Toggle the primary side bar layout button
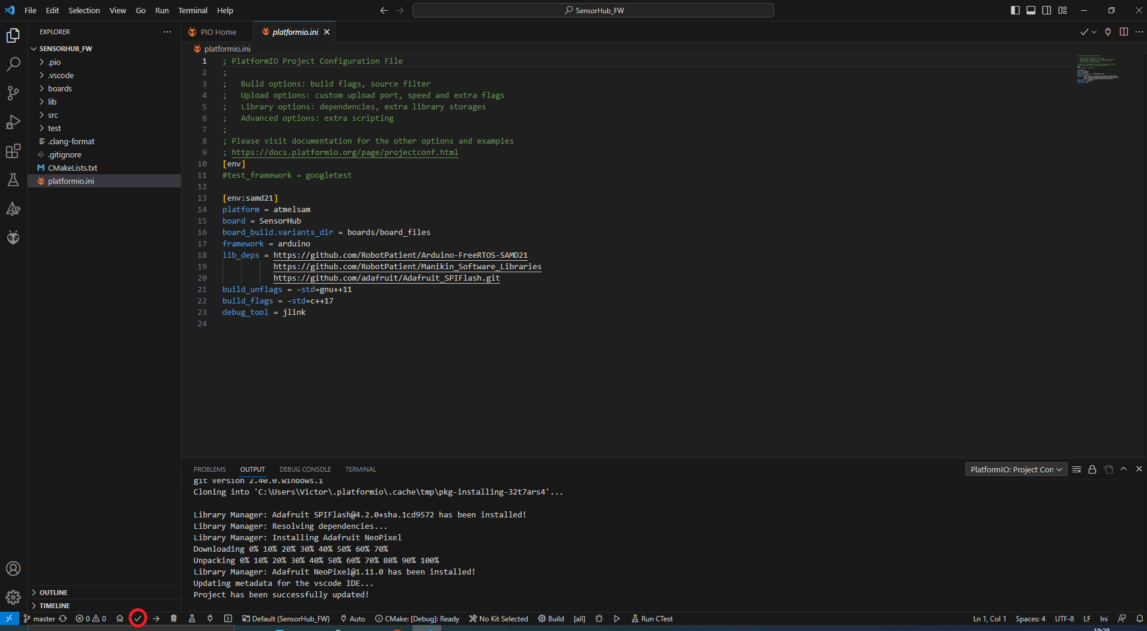This screenshot has width=1147, height=631. point(1015,10)
